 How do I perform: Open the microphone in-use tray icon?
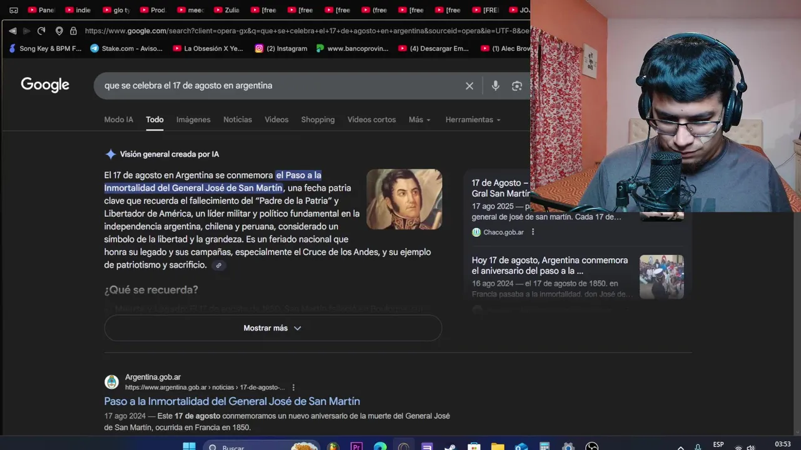click(698, 447)
